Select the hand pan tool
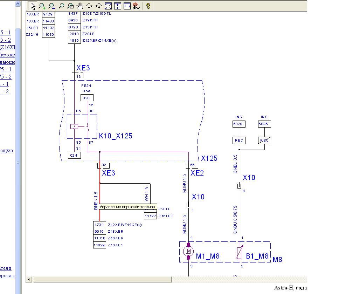This screenshot has width=346, height=294. click(x=79, y=6)
